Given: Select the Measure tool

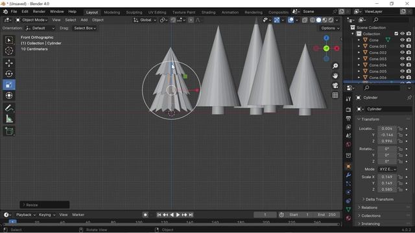Looking at the screenshot, I should (9, 119).
